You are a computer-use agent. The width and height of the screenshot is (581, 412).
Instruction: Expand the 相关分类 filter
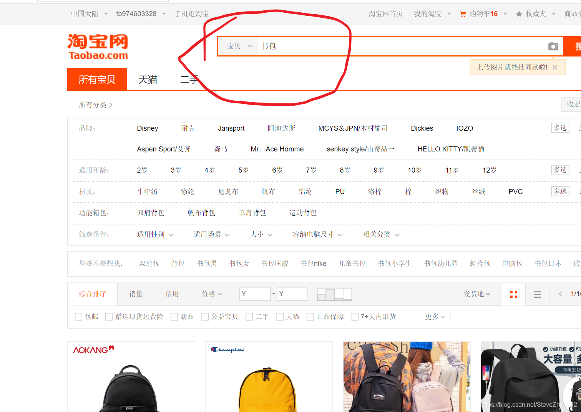point(381,234)
